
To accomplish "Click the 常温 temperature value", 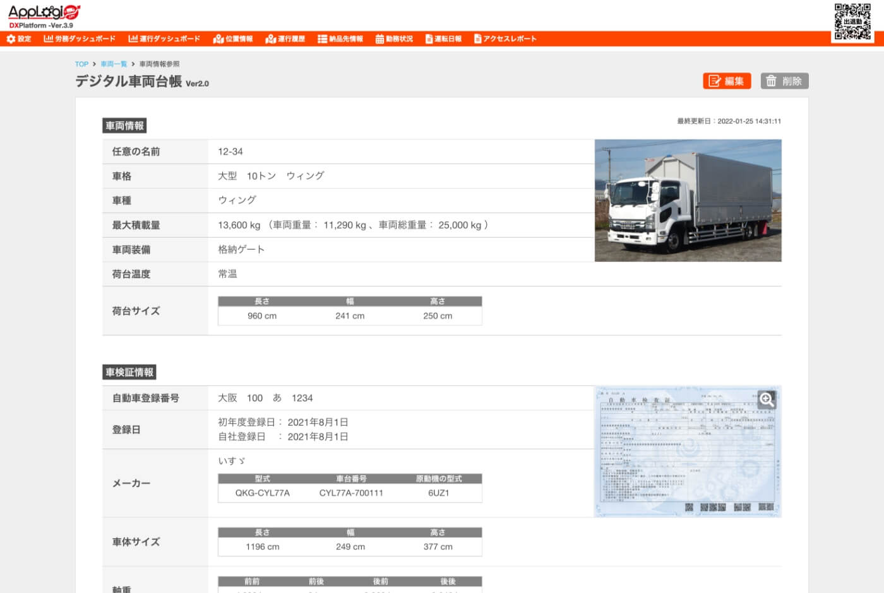I will click(227, 274).
